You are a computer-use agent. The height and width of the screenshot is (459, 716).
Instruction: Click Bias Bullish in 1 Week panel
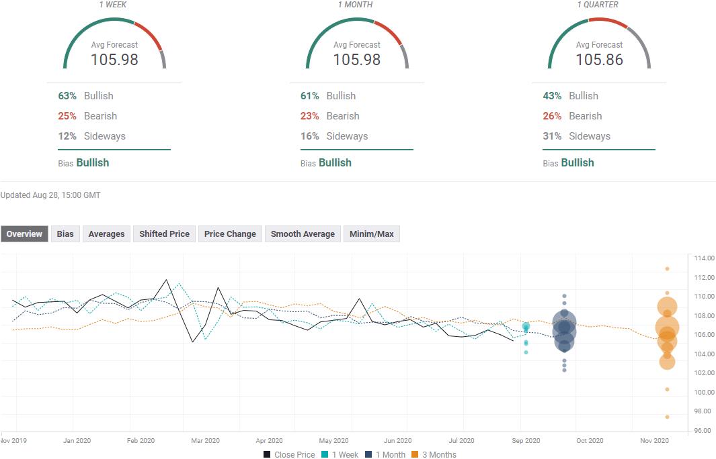(83, 162)
